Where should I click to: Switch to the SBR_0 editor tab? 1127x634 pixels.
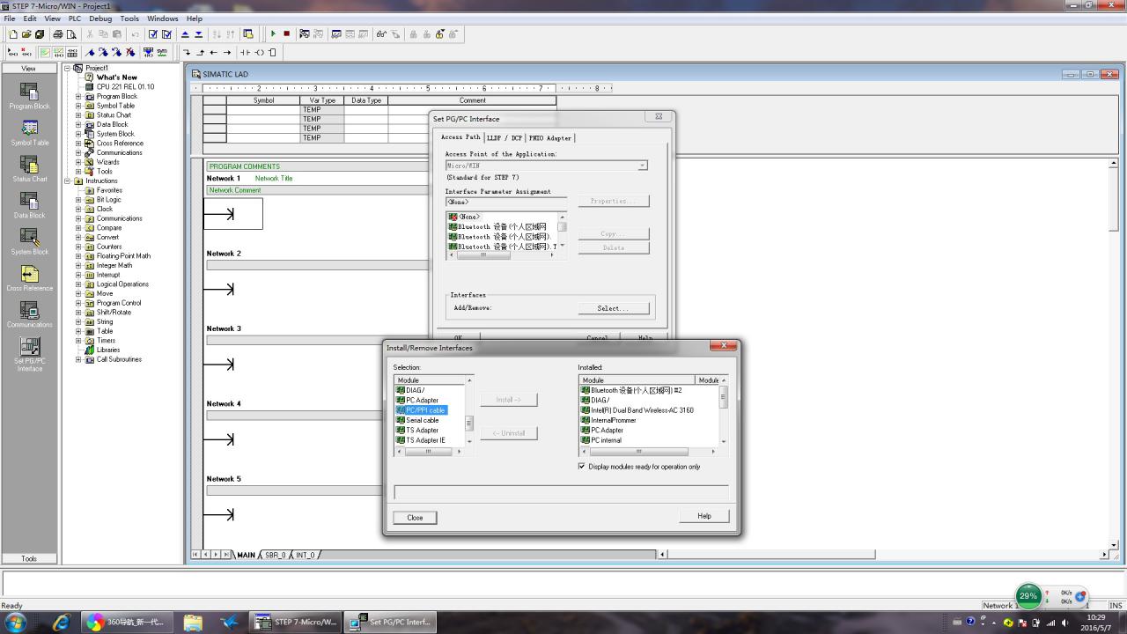pos(276,555)
